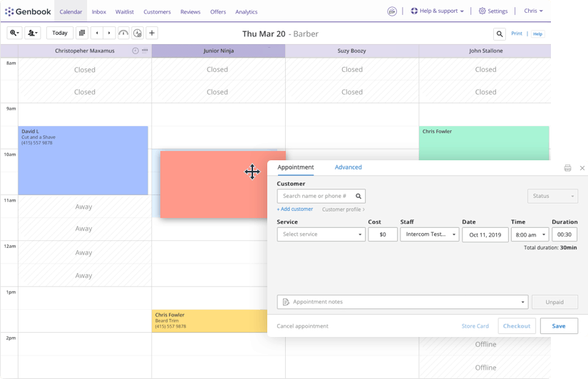The image size is (588, 379).
Task: Open the Reviews tab
Action: [190, 11]
